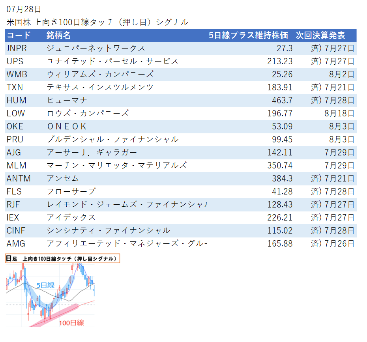Click the price value 213.23

click(x=280, y=62)
